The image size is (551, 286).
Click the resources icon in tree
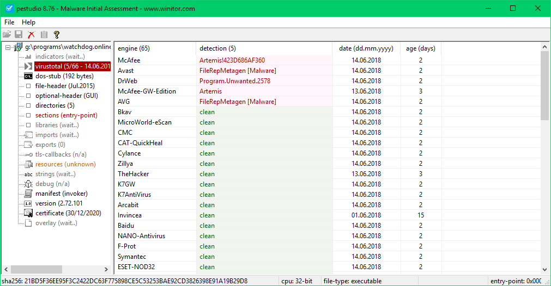coord(28,164)
